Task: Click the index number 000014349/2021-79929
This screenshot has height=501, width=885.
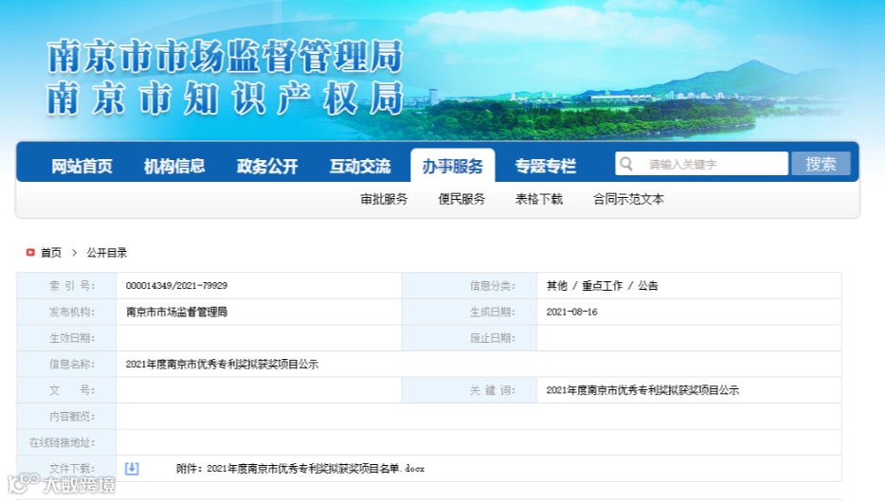Action: tap(176, 285)
